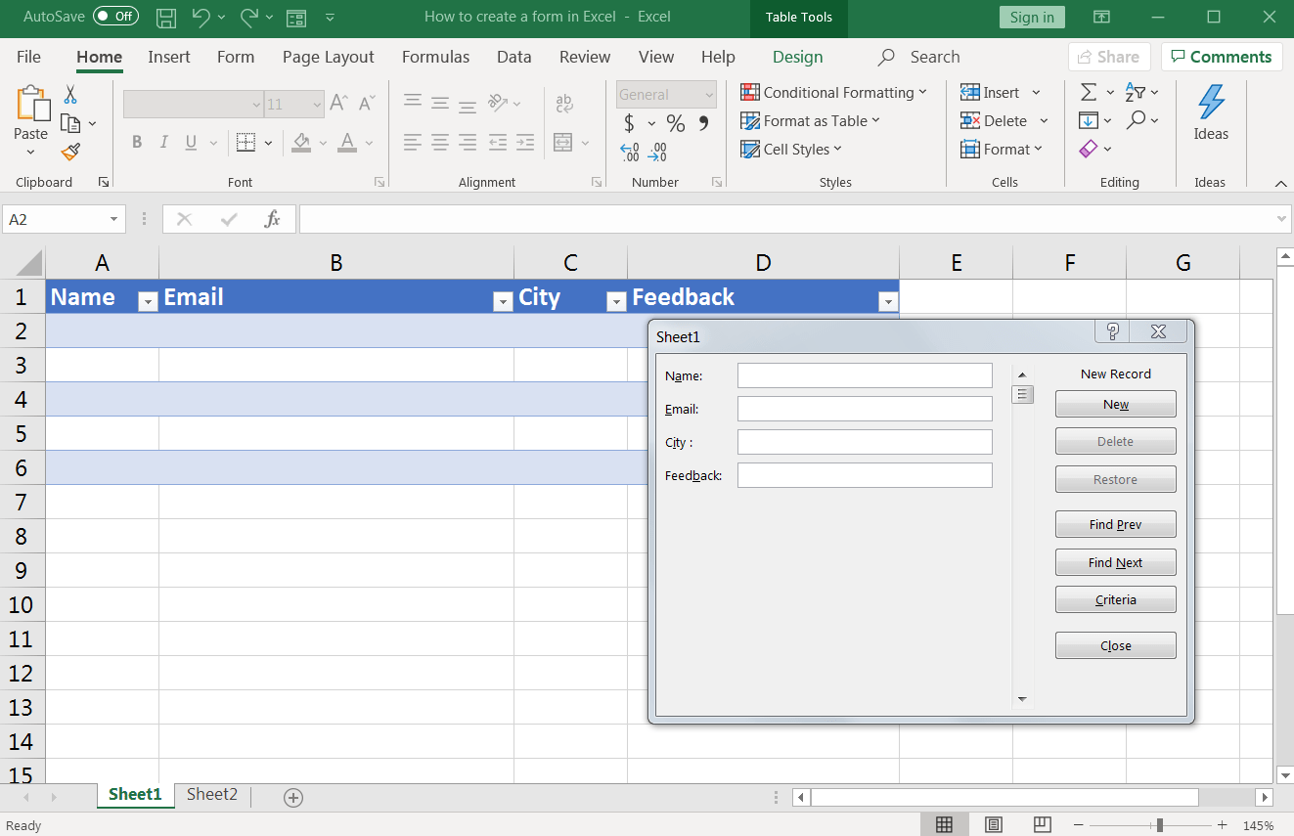Toggle Page Layout view in status bar
This screenshot has width=1294, height=836.
[x=994, y=824]
